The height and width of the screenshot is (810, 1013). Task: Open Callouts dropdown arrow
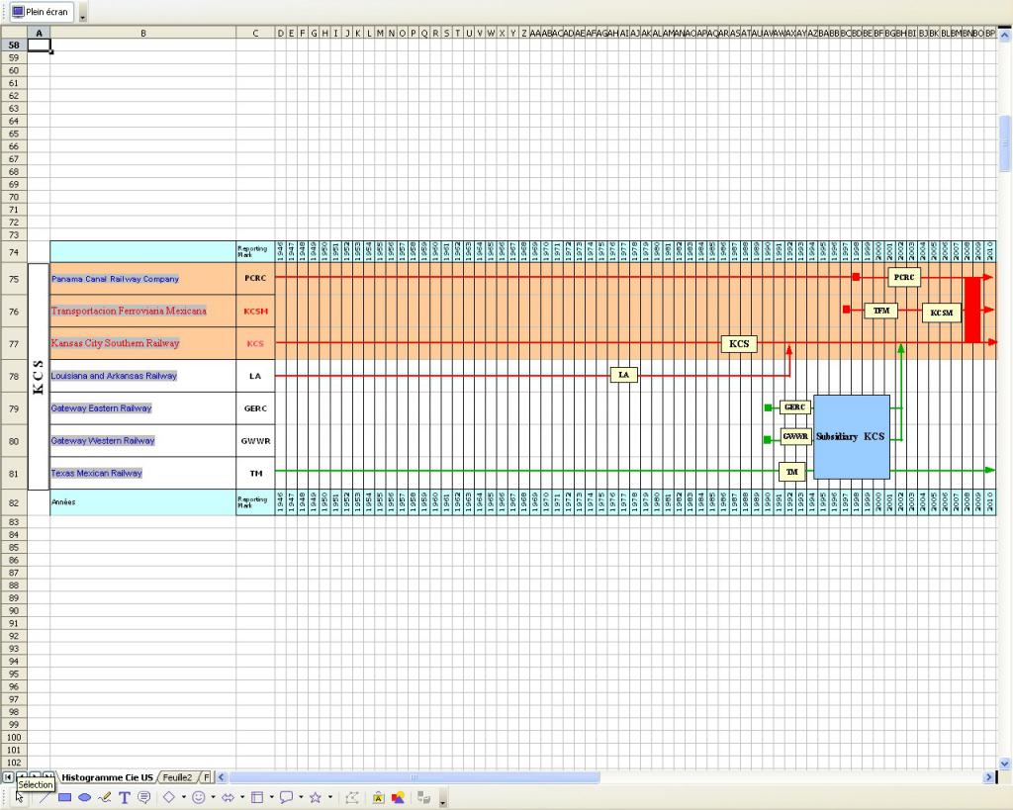point(301,798)
